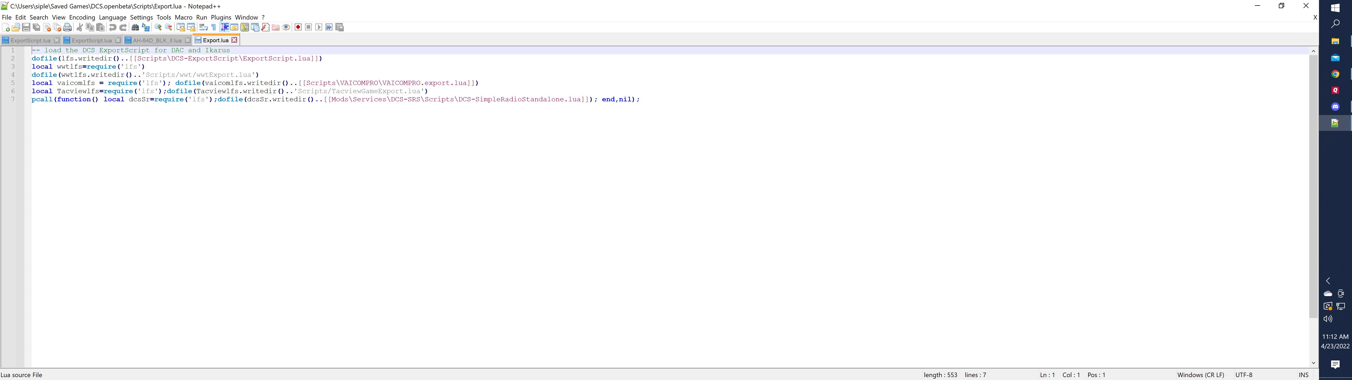Open the Language menu

[113, 17]
